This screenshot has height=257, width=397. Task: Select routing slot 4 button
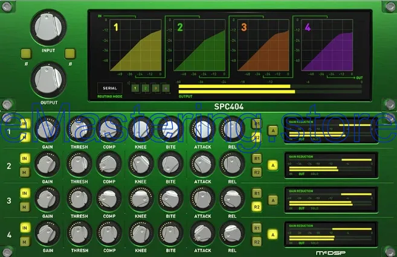point(166,88)
